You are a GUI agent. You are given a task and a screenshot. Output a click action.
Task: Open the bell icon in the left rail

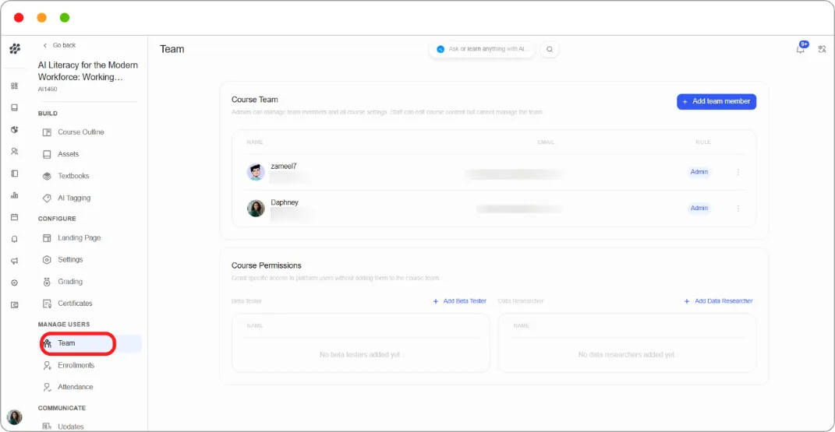point(14,239)
